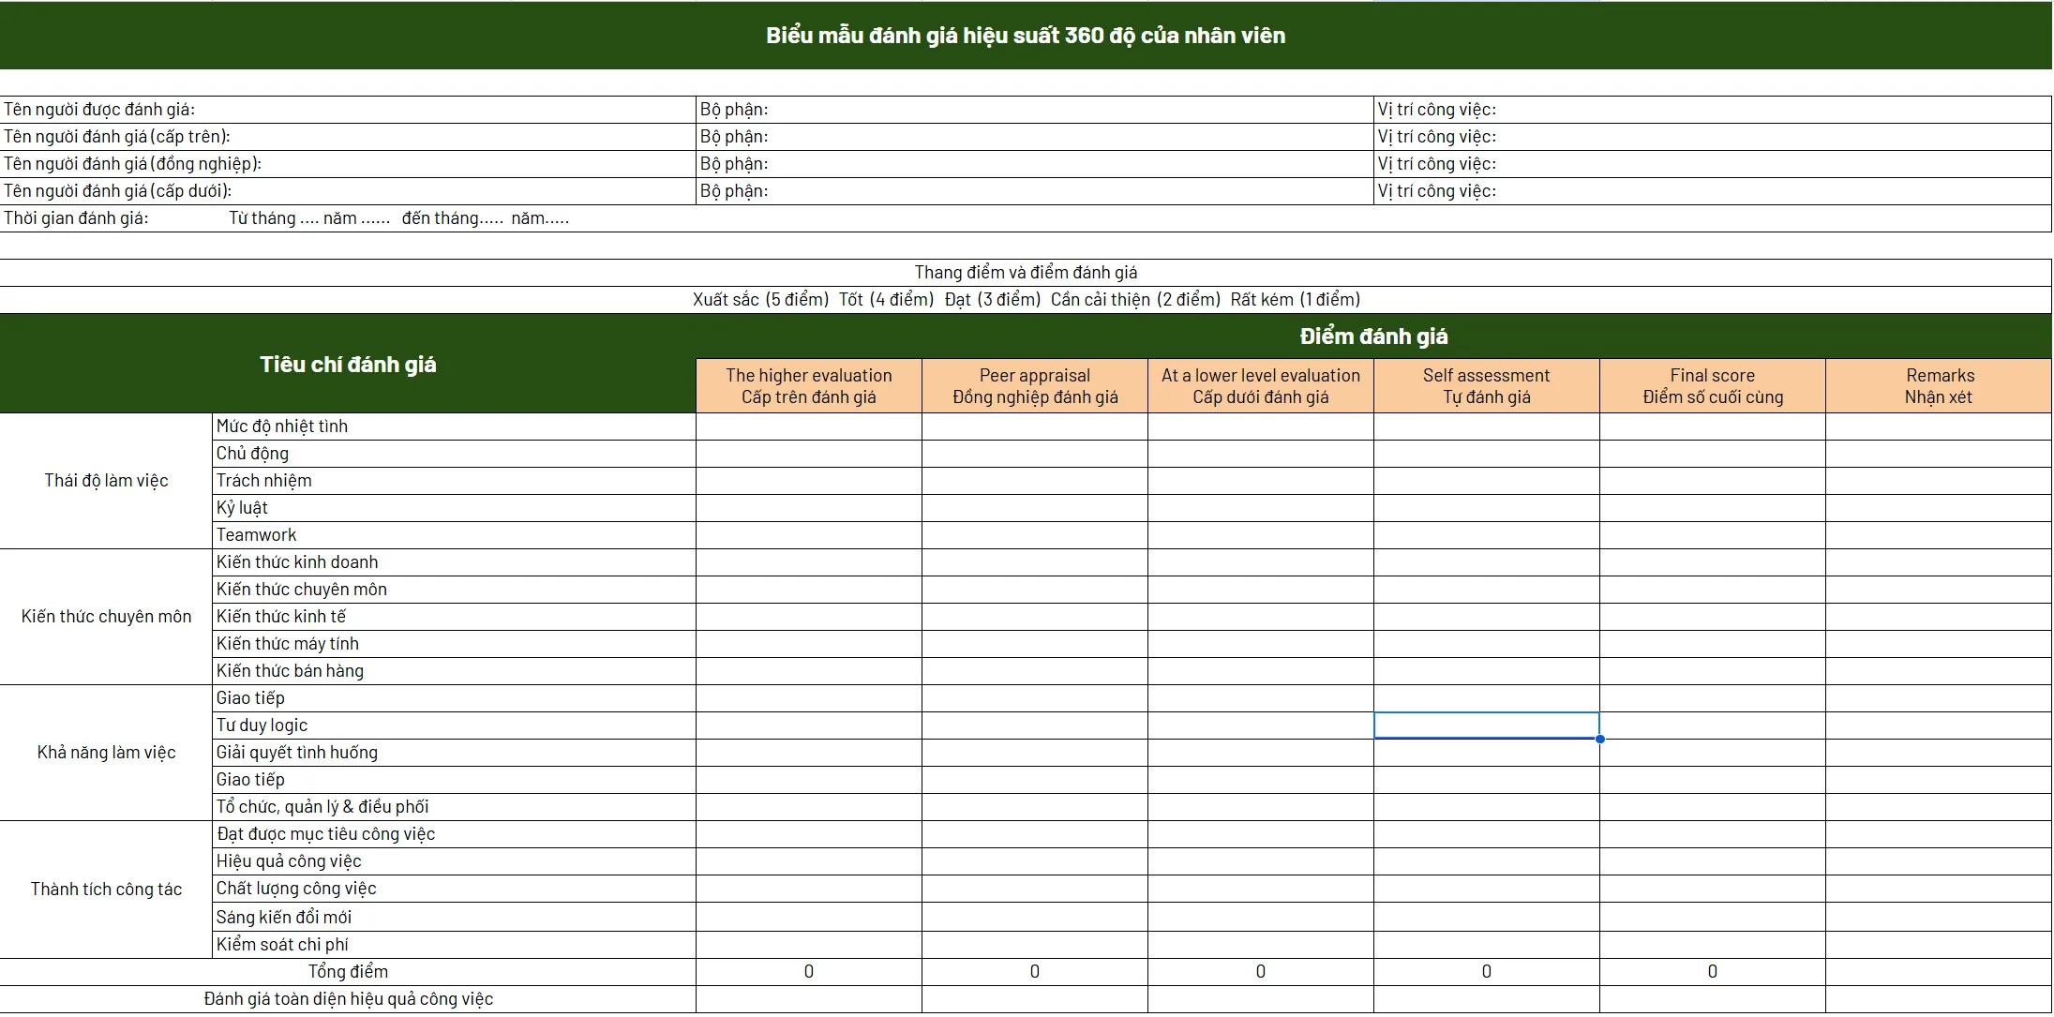Select the 'Chủ động' criterion cell
Image resolution: width=2054 pixels, height=1017 pixels.
click(455, 454)
